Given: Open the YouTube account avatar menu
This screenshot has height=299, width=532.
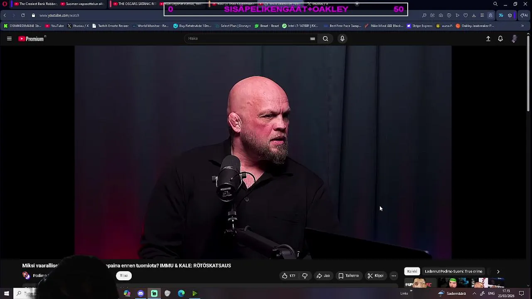Looking at the screenshot, I should point(515,39).
